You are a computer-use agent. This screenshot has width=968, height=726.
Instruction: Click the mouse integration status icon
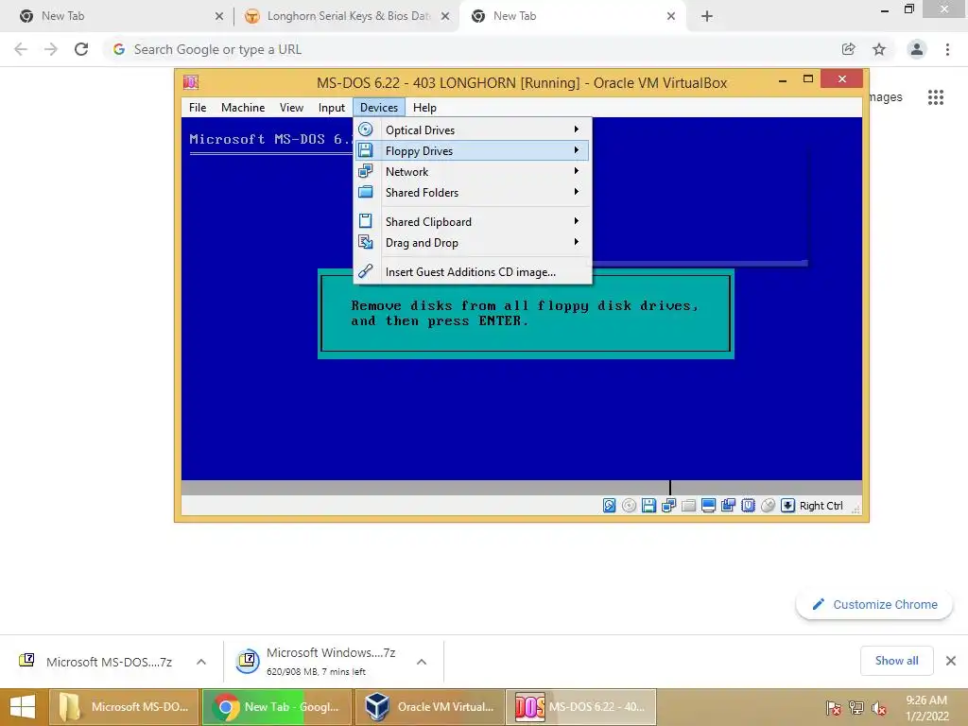pyautogui.click(x=768, y=506)
